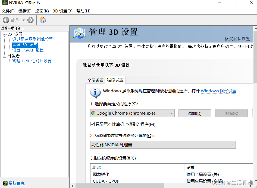Image resolution: width=257 pixels, height=188 pixels.
Task: Select 通过预览调整图像设置 in the tree
Action: [x=32, y=39]
